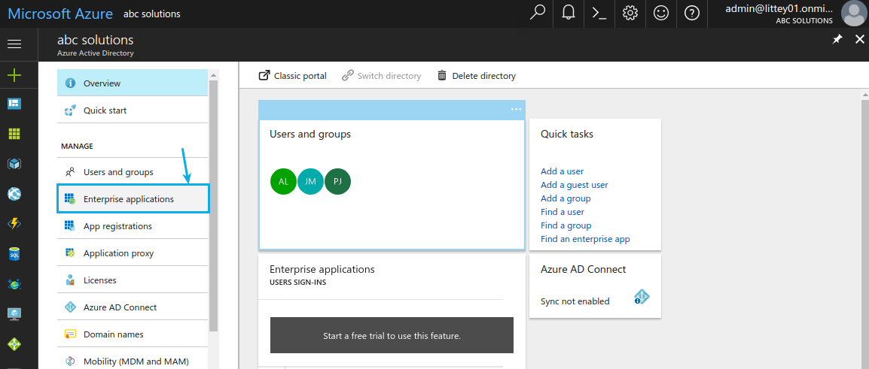Open Users and groups menu item
The width and height of the screenshot is (869, 369).
pyautogui.click(x=133, y=172)
